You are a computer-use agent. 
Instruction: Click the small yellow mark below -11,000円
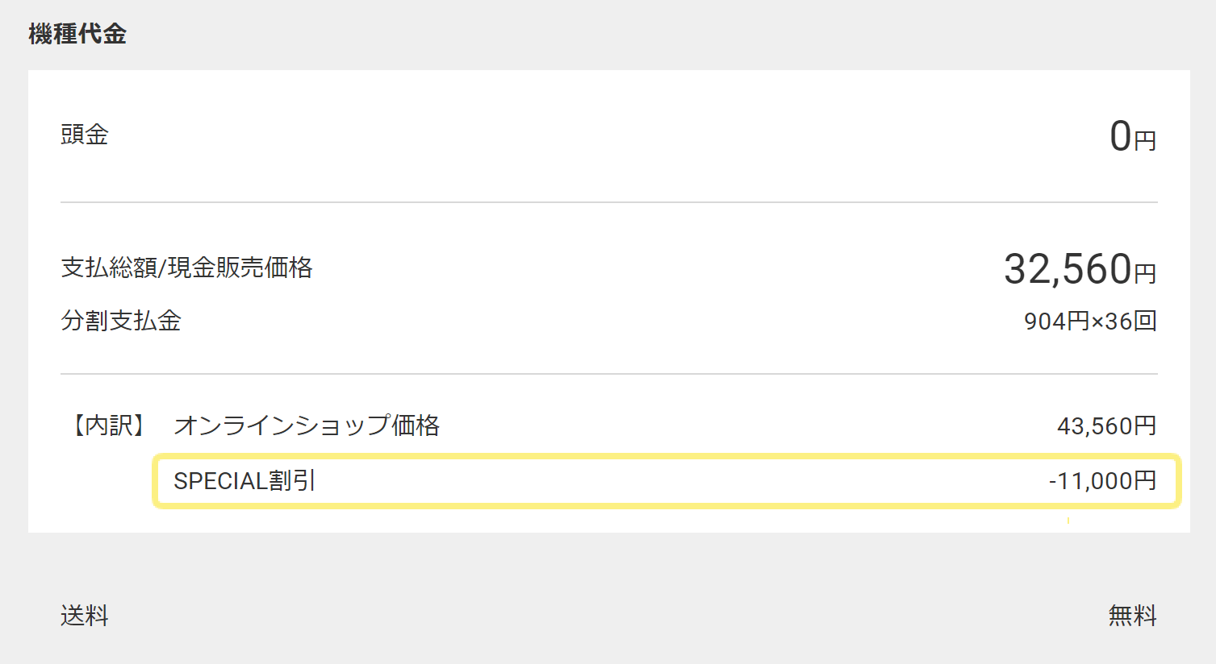(x=1068, y=521)
